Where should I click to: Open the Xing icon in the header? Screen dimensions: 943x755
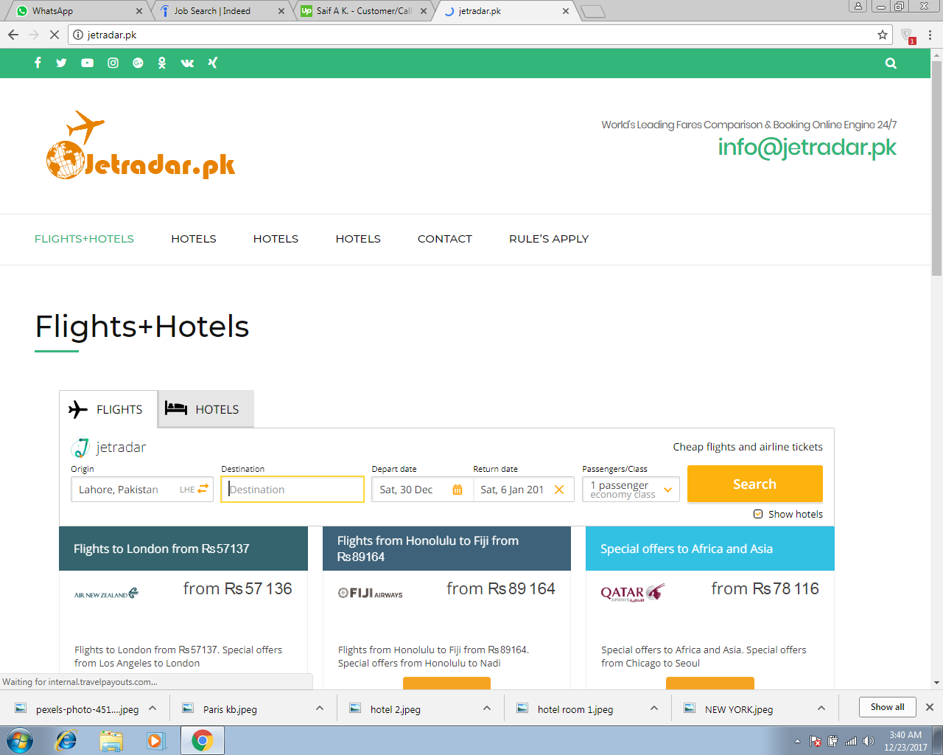pyautogui.click(x=212, y=63)
